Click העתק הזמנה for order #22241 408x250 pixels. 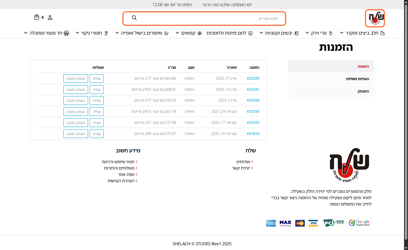pyautogui.click(x=76, y=90)
